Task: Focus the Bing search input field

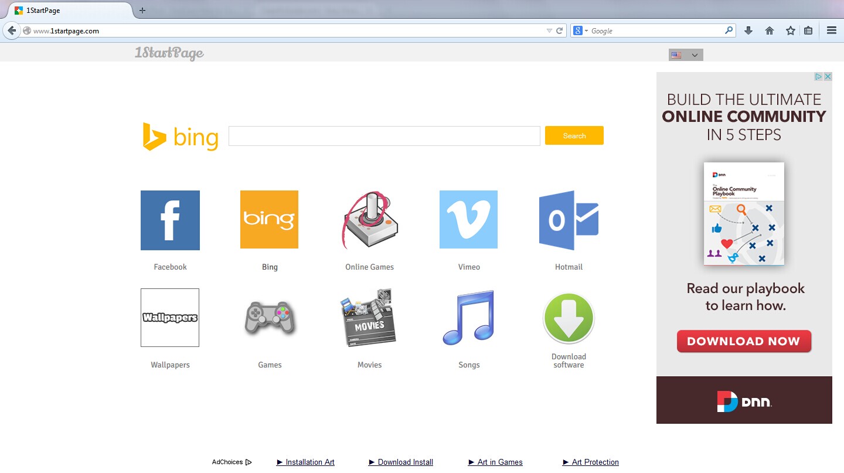Action: (x=384, y=135)
